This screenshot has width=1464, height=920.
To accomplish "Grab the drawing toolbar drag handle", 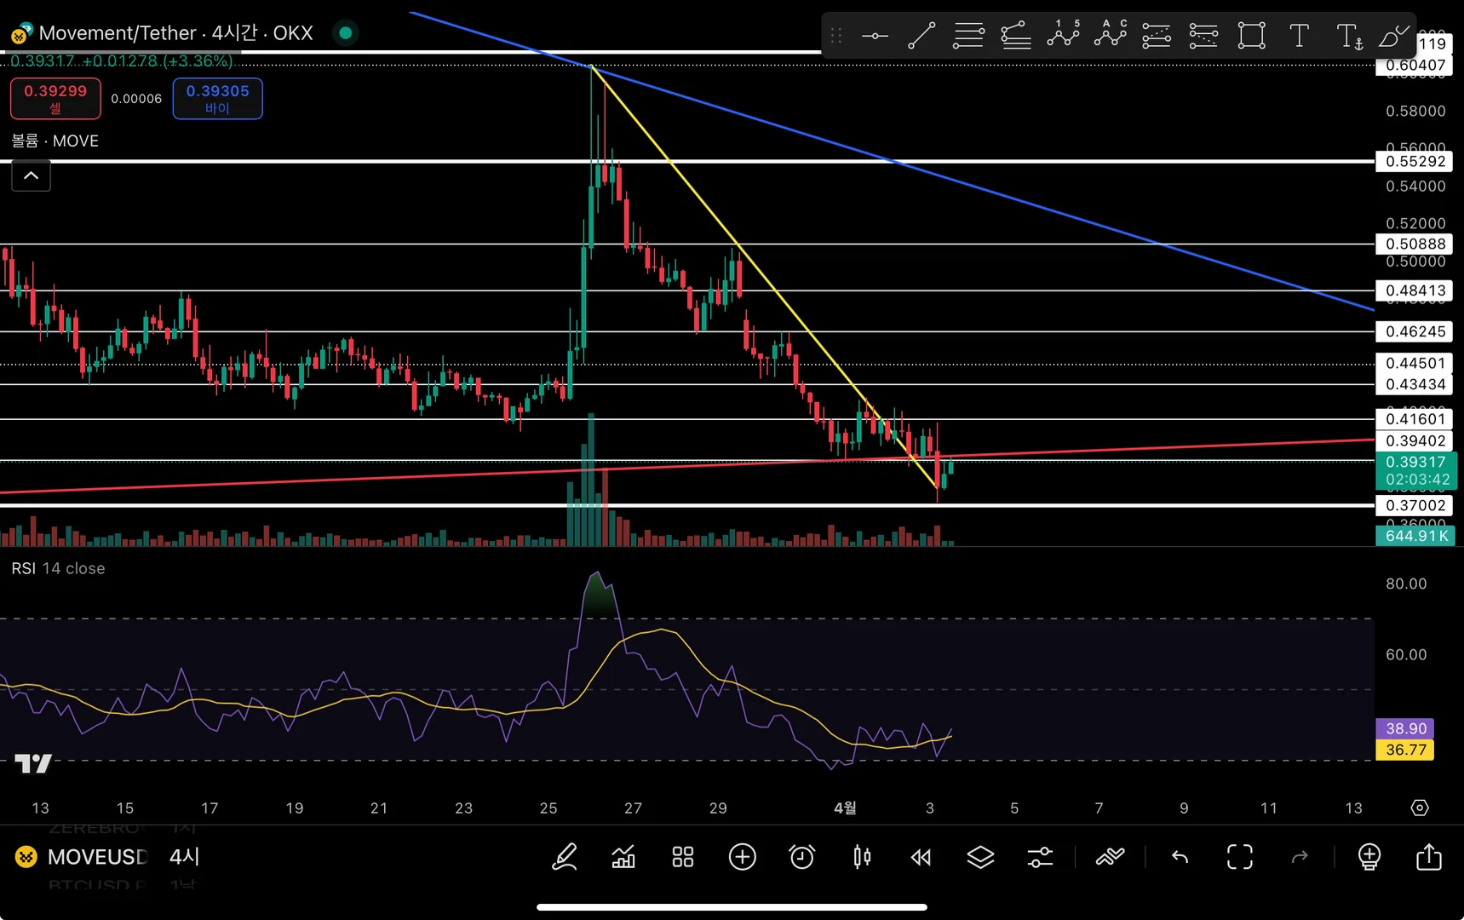I will pyautogui.click(x=836, y=36).
